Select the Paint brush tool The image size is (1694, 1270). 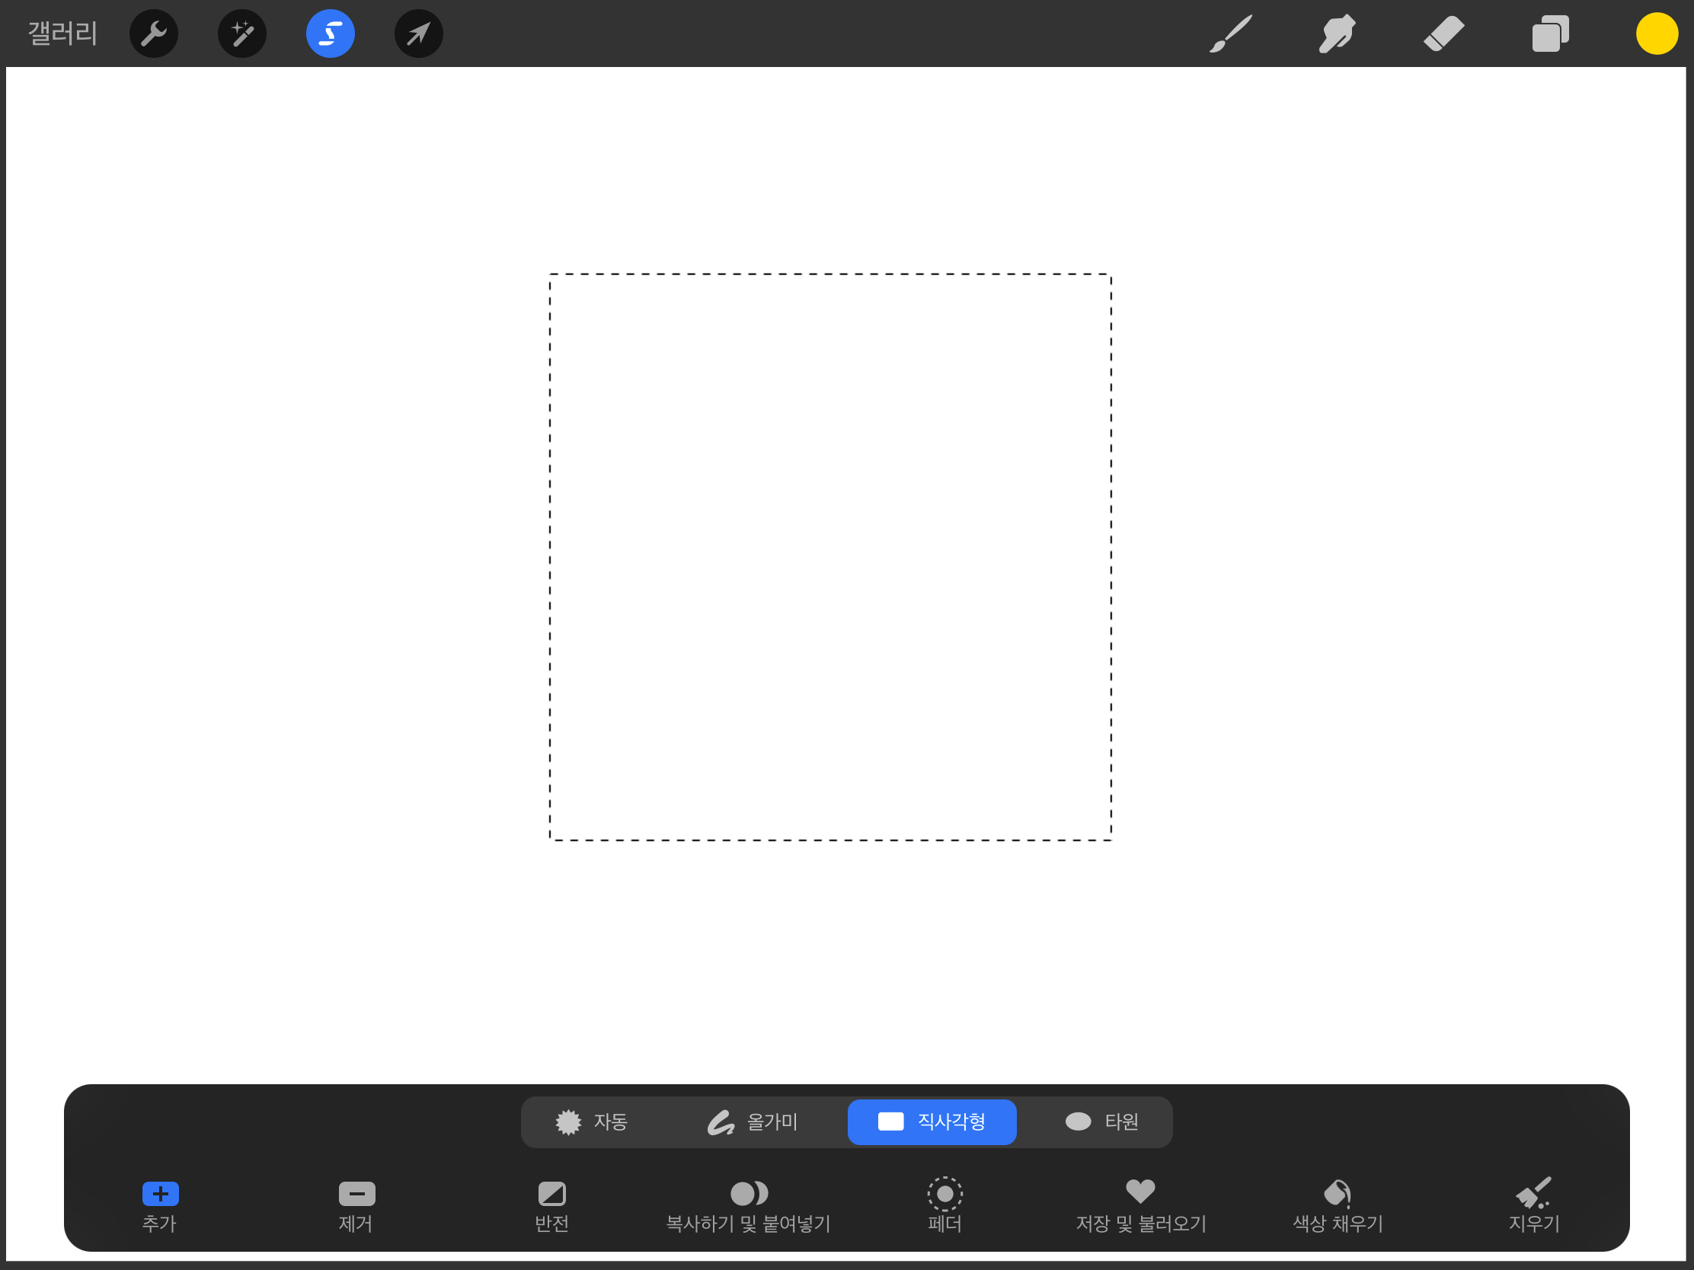(x=1231, y=34)
